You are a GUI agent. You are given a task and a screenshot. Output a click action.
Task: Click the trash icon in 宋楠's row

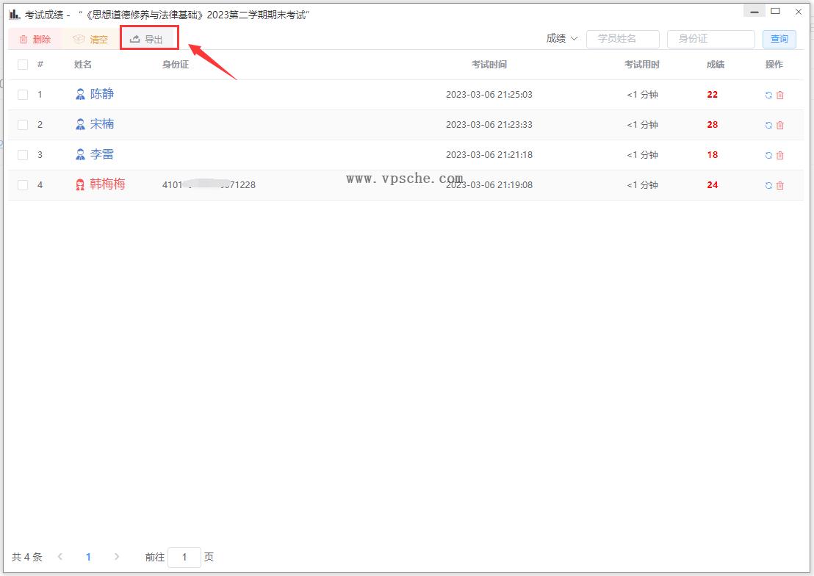[780, 125]
